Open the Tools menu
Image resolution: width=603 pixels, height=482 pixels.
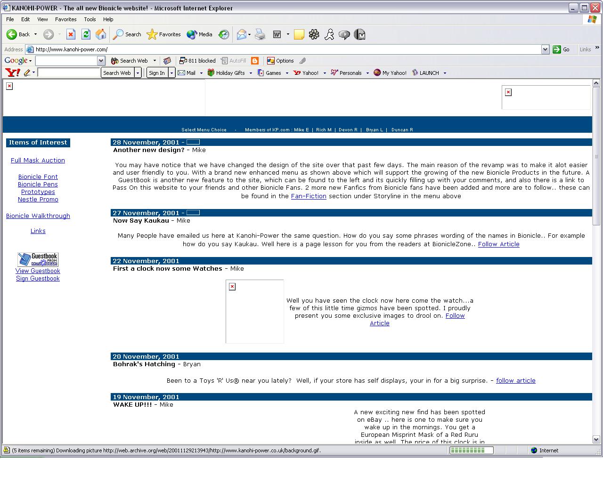coord(90,19)
